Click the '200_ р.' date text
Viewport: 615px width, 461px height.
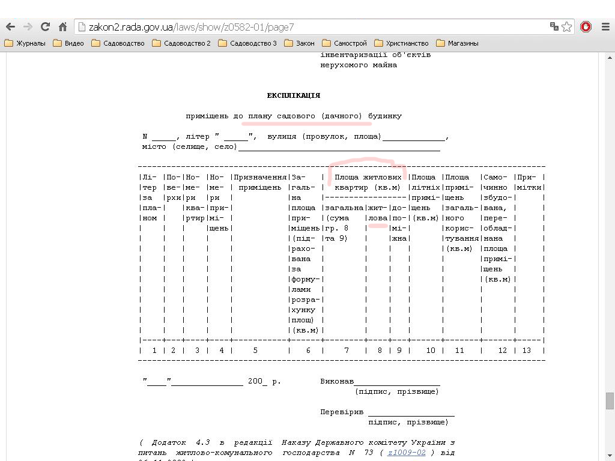264,381
